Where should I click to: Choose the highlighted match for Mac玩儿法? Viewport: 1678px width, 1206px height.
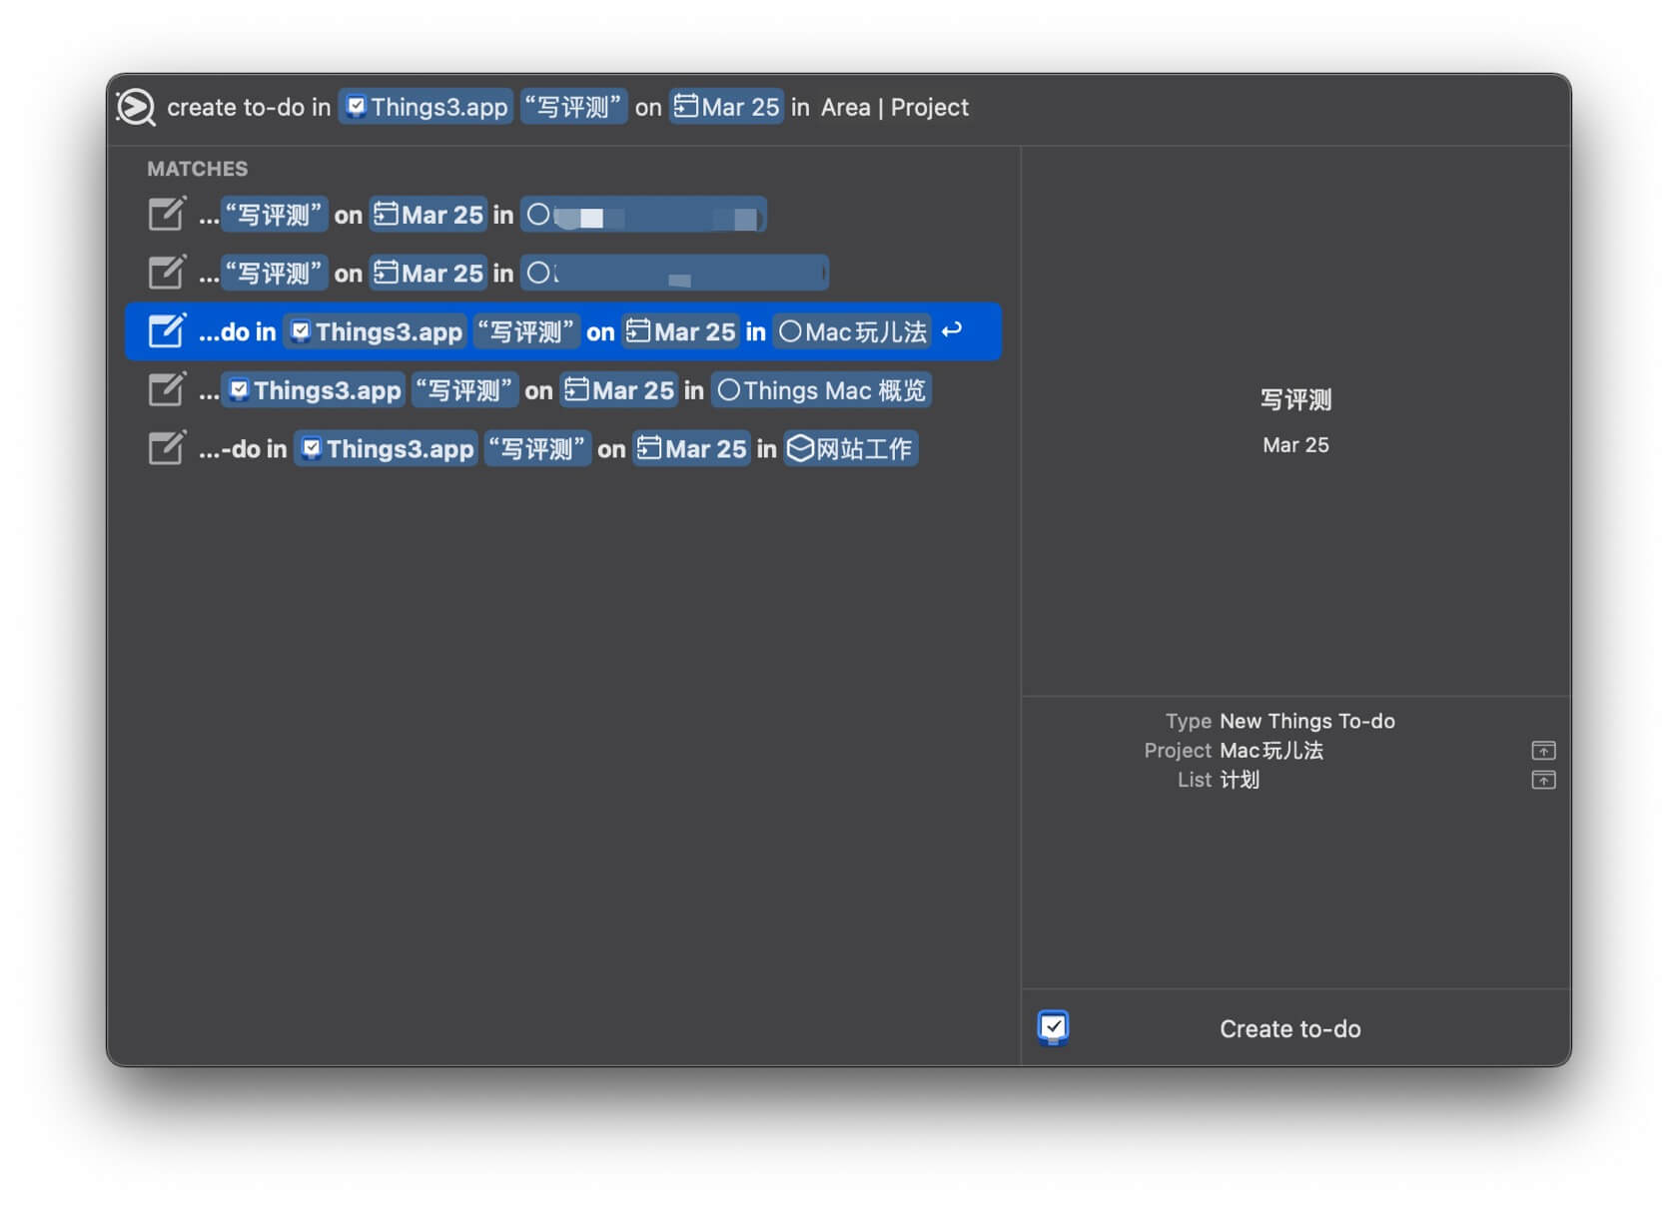point(563,331)
